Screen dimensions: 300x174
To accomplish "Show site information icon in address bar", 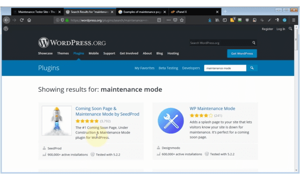I will (x=57, y=20).
